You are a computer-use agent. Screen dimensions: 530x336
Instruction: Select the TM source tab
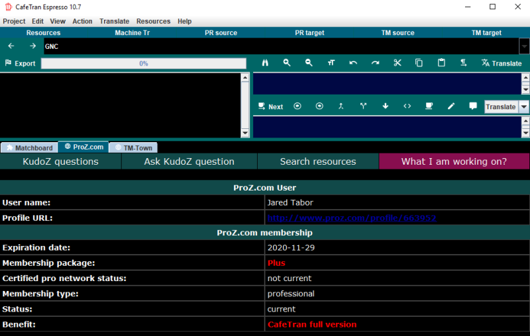pos(398,32)
